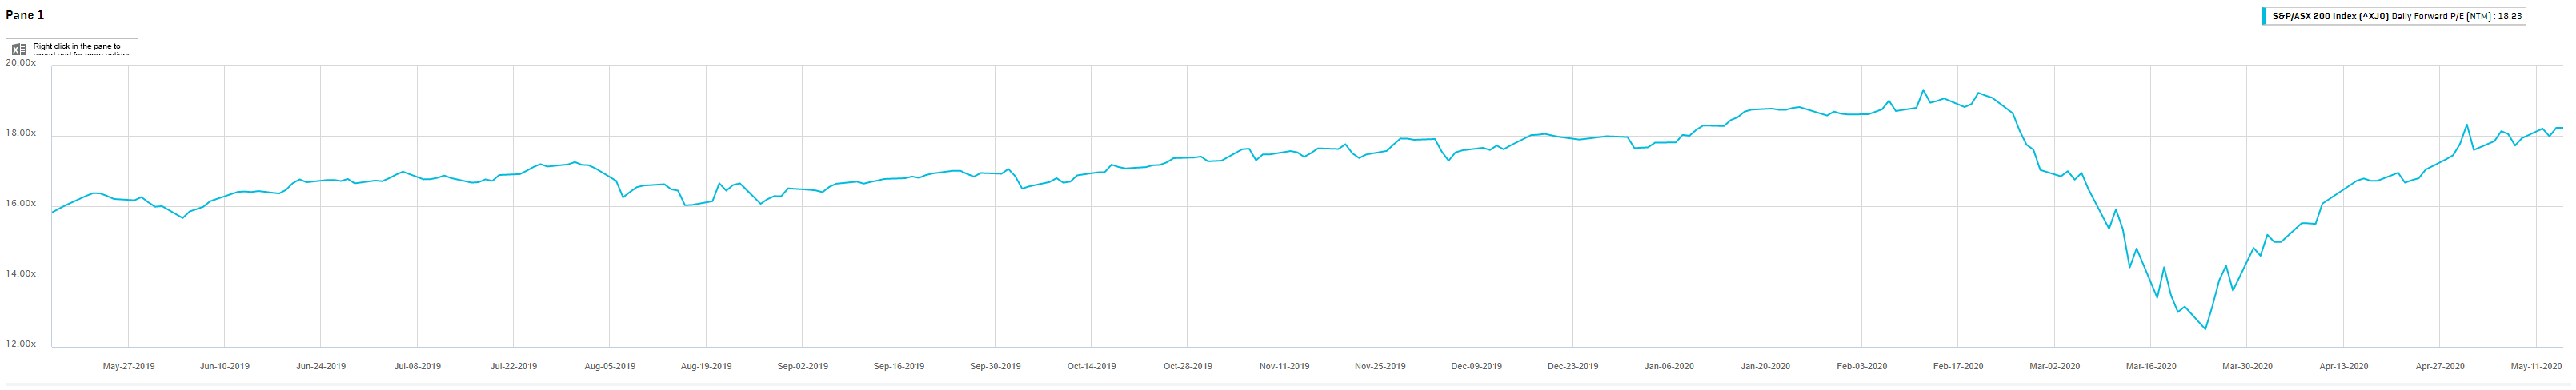Viewport: 2576px width, 390px height.
Task: Click the Pane 1 title
Action: pos(25,15)
